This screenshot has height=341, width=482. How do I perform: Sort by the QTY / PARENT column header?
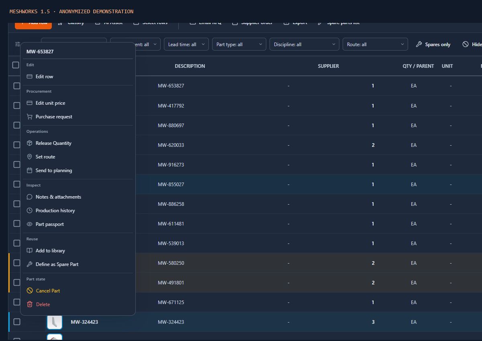(418, 66)
